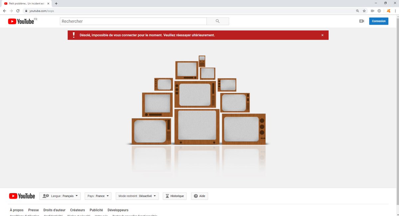The image size is (399, 216).
Task: Open the zoom magnifier in the address bar
Action: click(357, 11)
